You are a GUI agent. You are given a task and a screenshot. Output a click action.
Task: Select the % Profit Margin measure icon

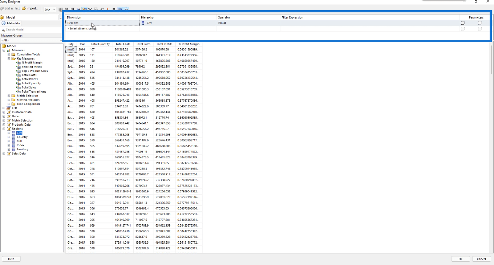19,63
